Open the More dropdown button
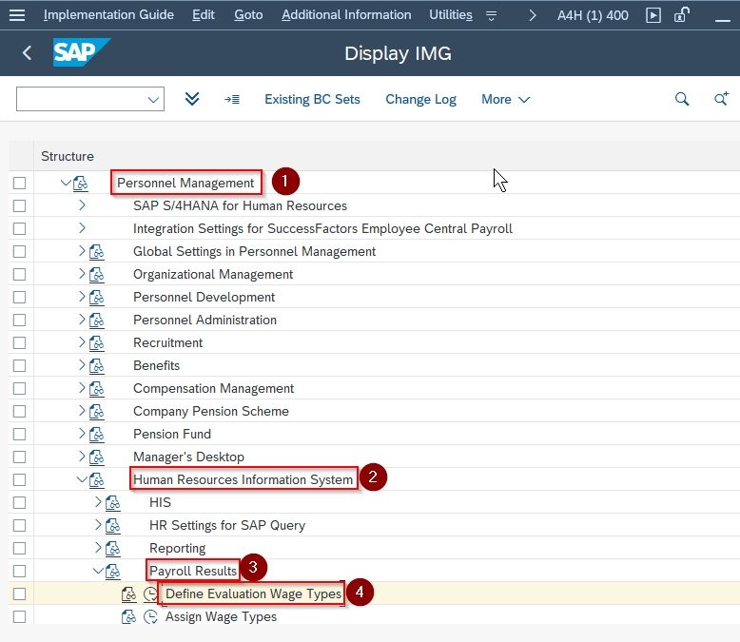 pos(505,99)
